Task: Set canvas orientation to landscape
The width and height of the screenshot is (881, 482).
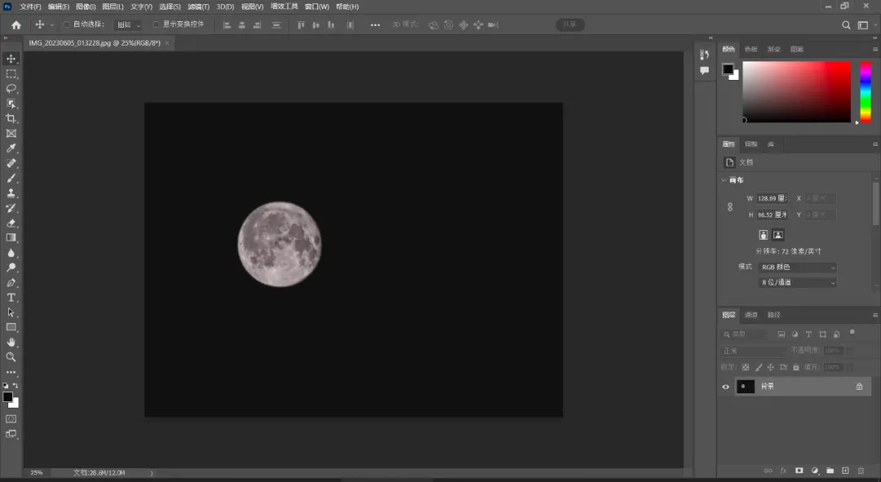Action: [777, 235]
